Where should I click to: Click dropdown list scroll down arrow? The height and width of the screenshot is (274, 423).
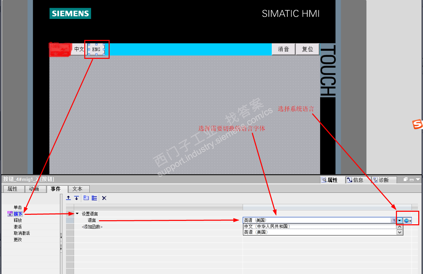click(x=400, y=232)
